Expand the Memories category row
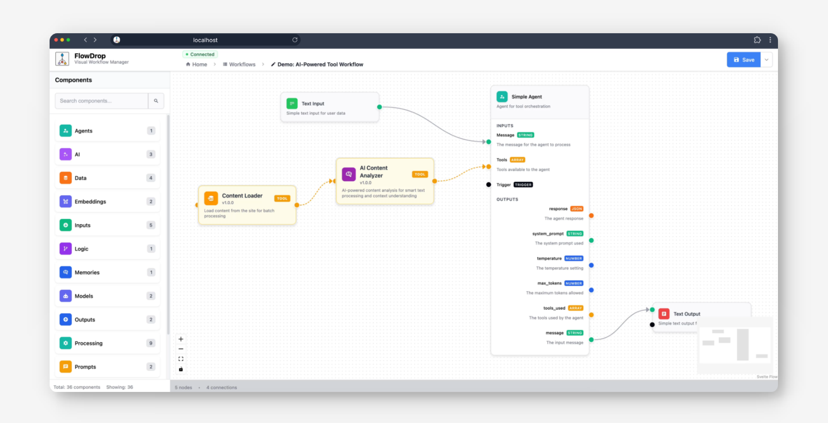 [x=107, y=272]
